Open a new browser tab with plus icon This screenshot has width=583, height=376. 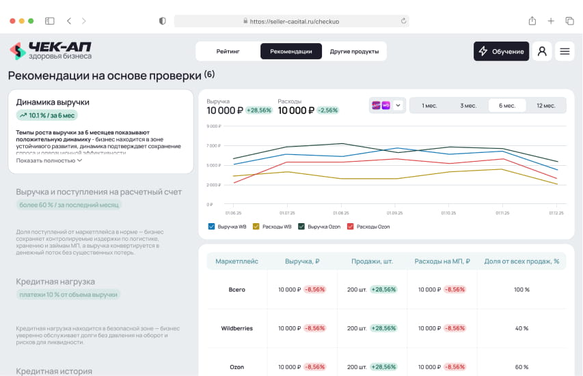551,21
